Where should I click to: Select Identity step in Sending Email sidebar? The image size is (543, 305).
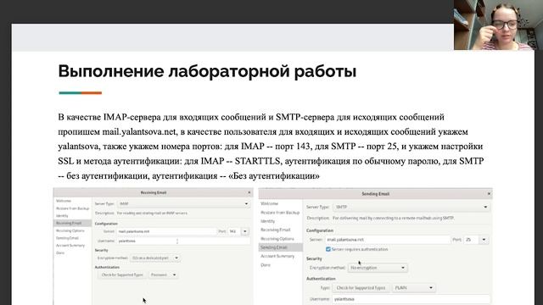268,221
